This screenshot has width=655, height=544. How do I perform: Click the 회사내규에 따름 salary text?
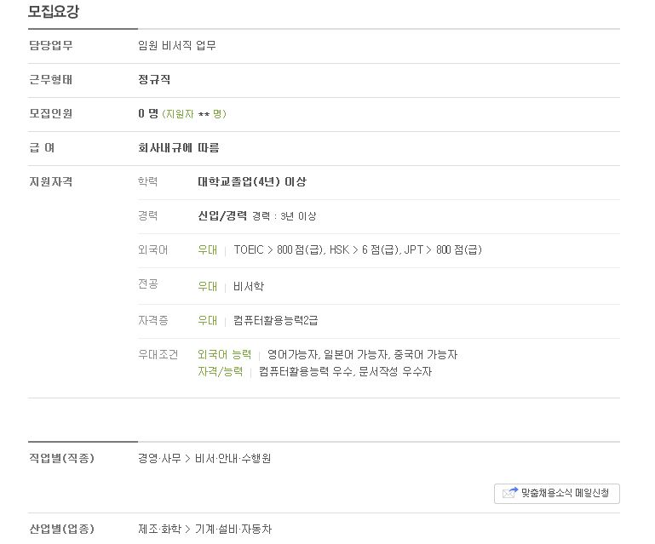[x=178, y=148]
